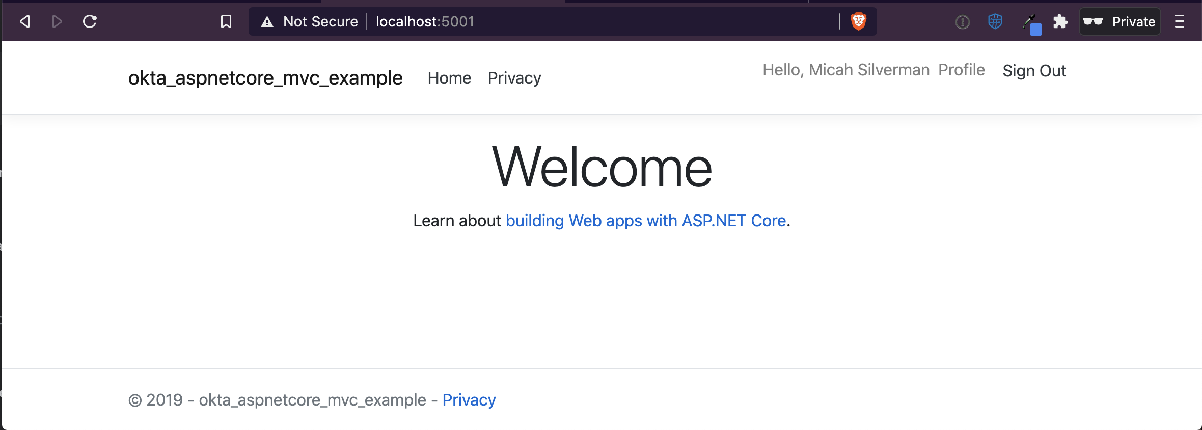Sign Out of the application

pyautogui.click(x=1034, y=71)
